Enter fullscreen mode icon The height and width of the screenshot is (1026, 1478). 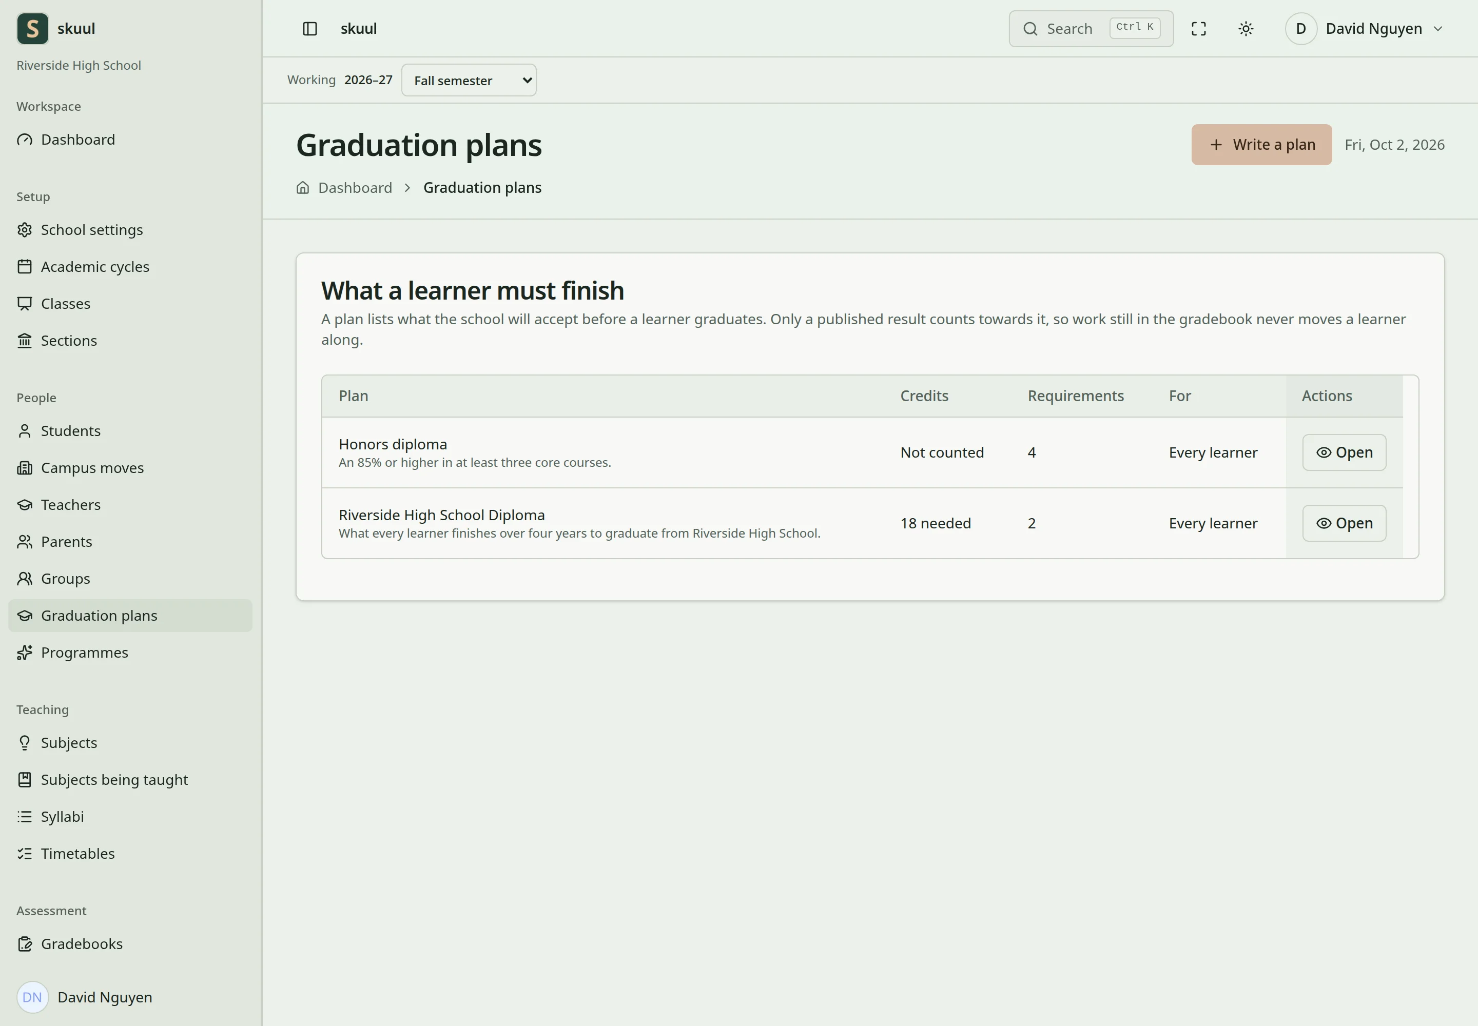tap(1199, 29)
